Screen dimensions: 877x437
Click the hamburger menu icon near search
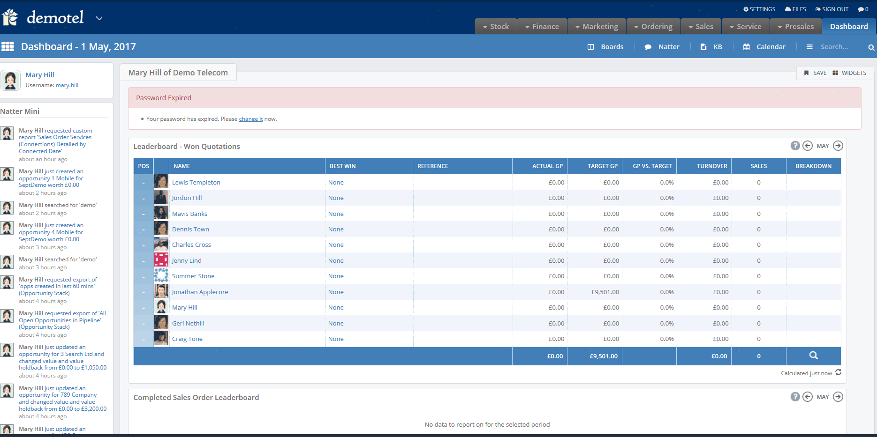pos(809,47)
